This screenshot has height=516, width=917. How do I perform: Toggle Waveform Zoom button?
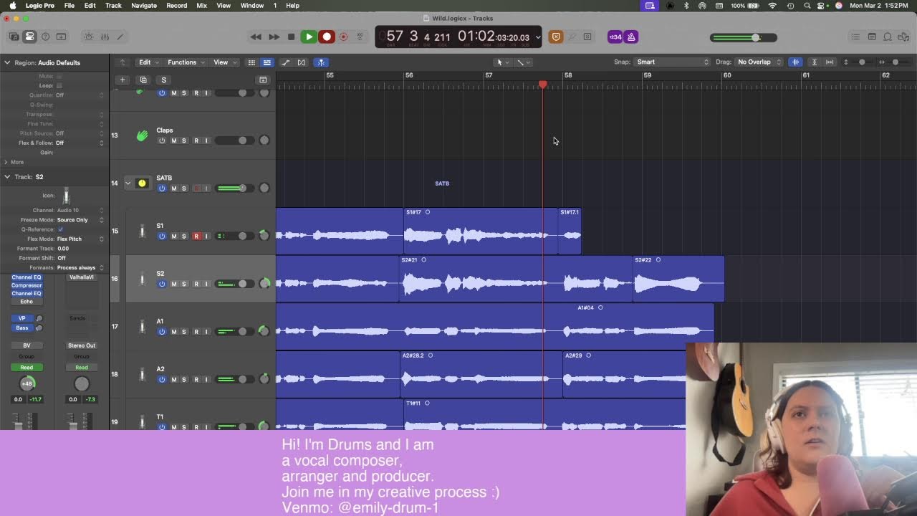coord(795,62)
